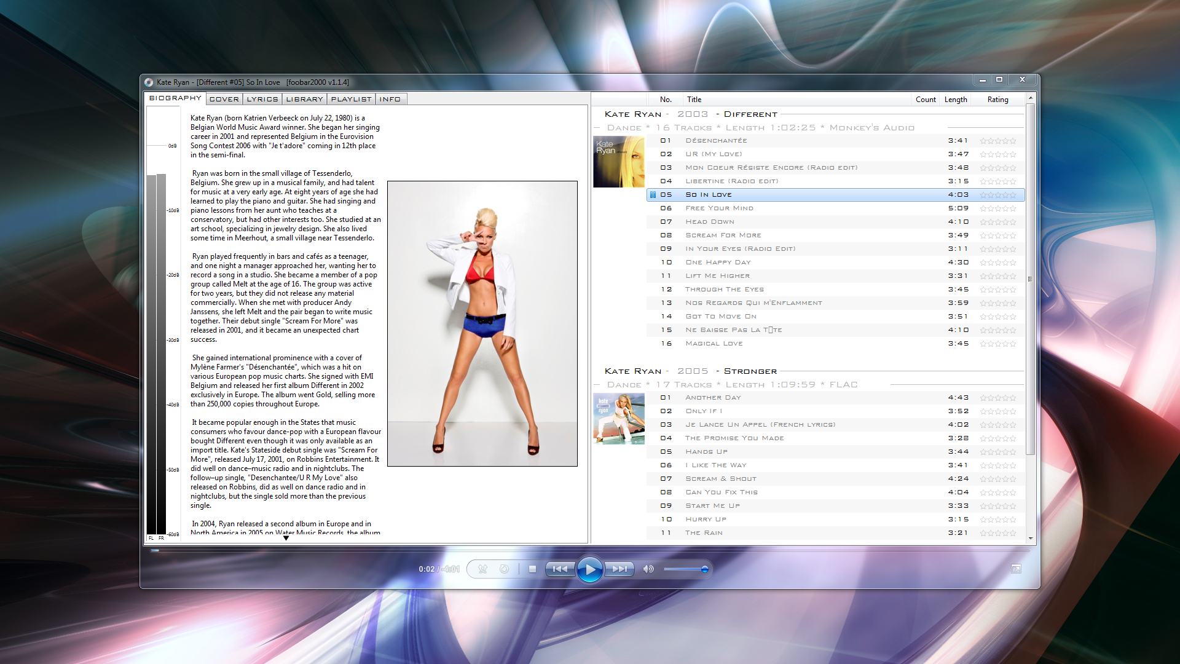Select the playing track So In Love
Screen dimensions: 1180x664
coord(835,195)
